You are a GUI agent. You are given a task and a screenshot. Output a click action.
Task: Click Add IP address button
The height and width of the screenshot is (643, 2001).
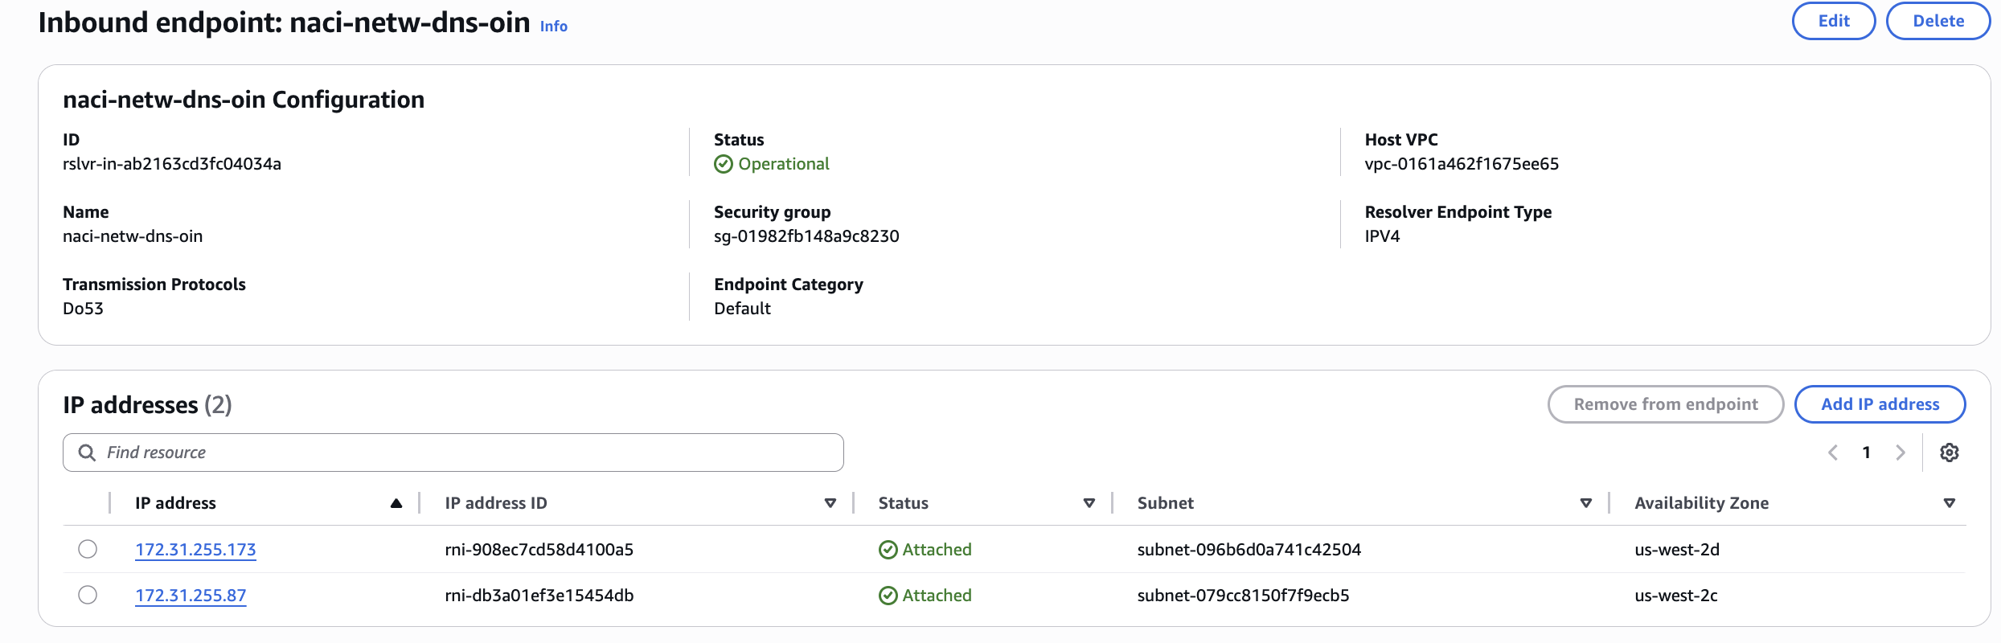(1880, 404)
